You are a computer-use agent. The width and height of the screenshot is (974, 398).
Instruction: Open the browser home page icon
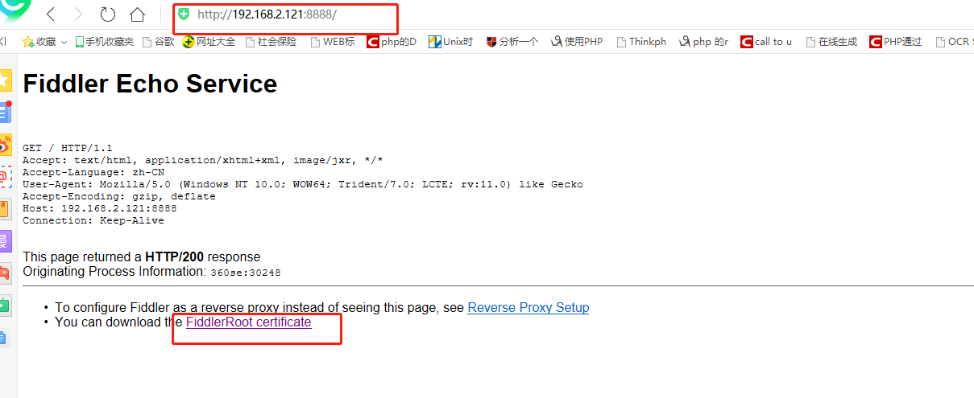(x=138, y=14)
